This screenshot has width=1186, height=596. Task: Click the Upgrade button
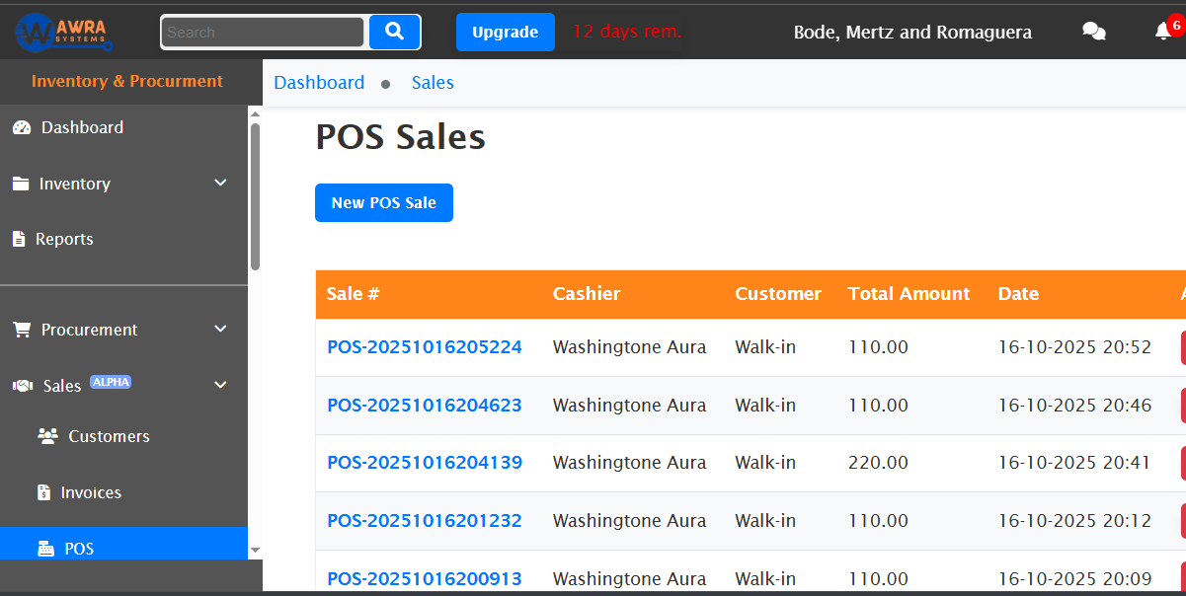(505, 32)
